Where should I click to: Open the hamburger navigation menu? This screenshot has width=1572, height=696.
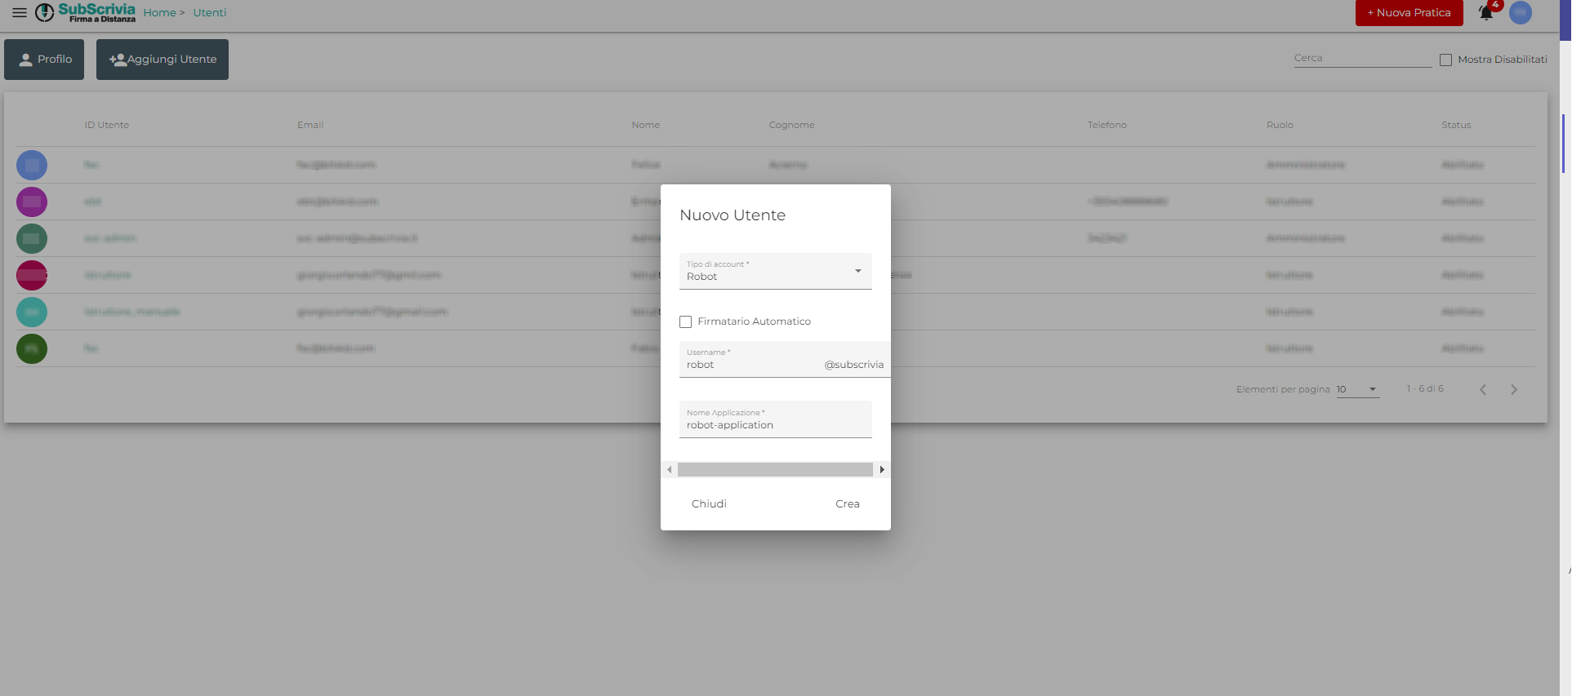pyautogui.click(x=19, y=13)
